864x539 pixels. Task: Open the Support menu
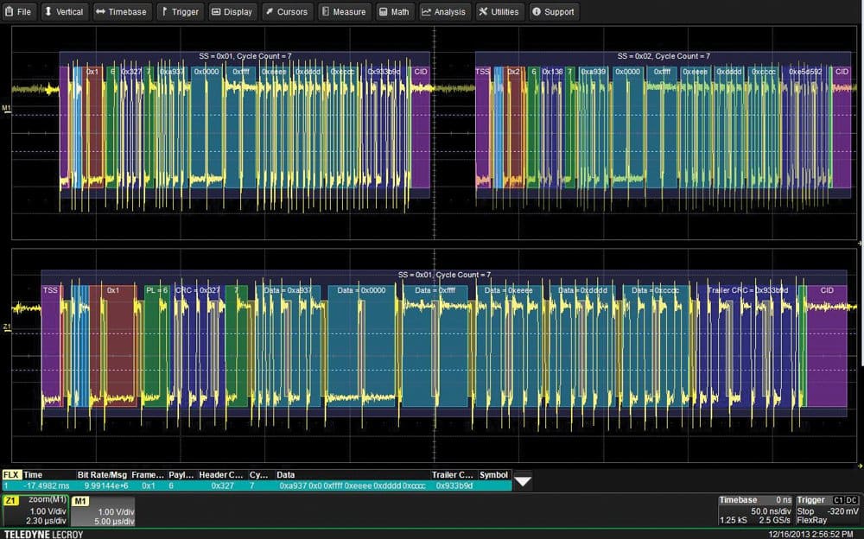click(553, 11)
